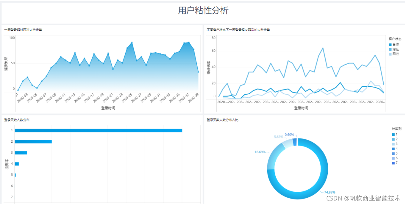Click the 2020-19 axis label
405x204 pixels.
[99, 98]
